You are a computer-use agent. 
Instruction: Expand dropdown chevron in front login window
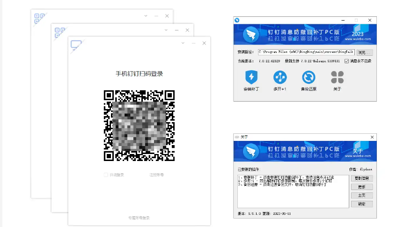(x=183, y=43)
